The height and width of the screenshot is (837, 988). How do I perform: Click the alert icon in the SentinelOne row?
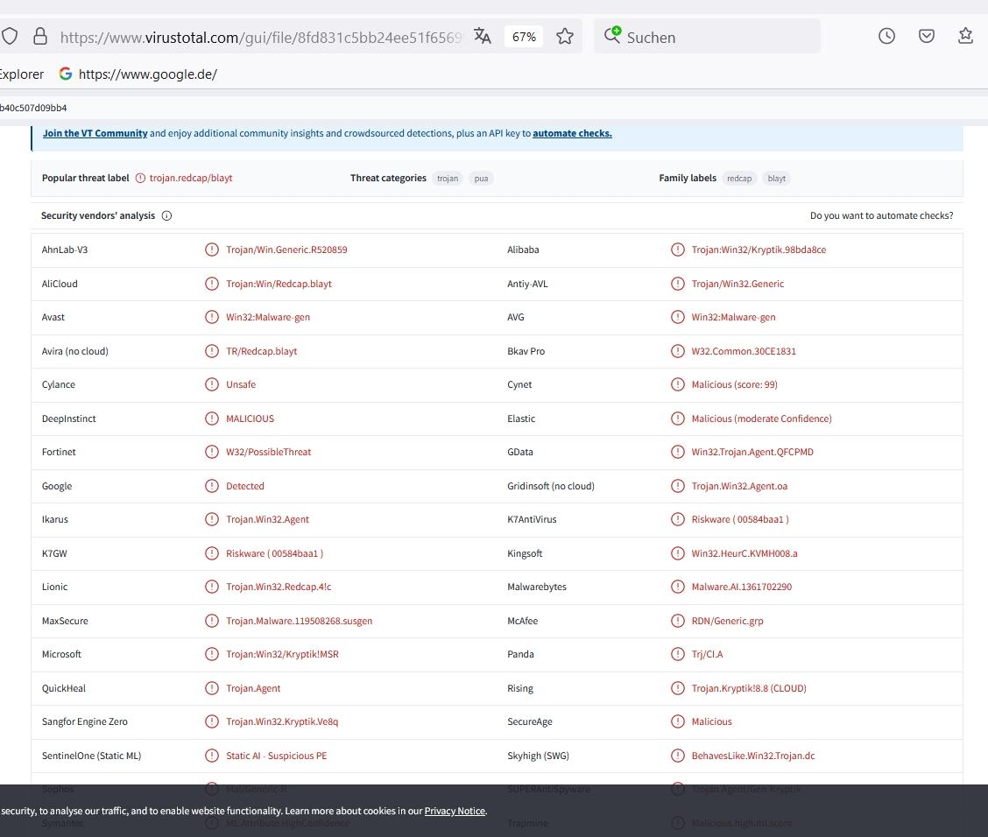pos(212,755)
